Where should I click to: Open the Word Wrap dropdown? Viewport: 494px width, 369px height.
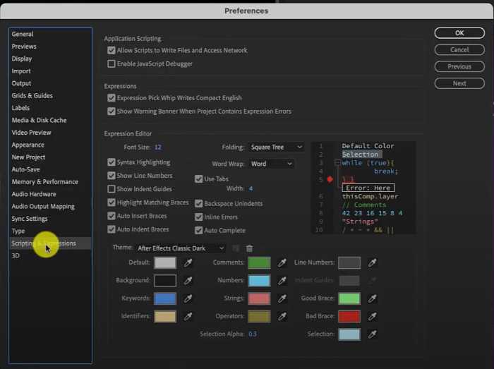click(271, 164)
